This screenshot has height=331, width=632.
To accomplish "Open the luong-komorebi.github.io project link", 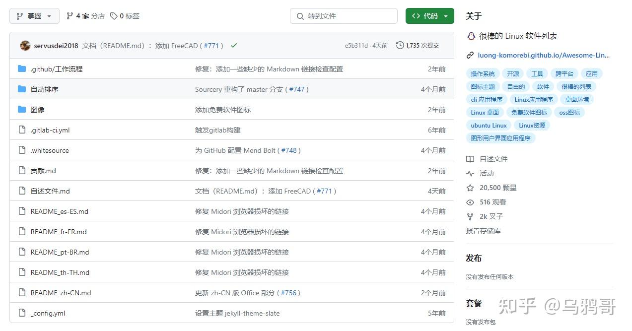I will [541, 55].
